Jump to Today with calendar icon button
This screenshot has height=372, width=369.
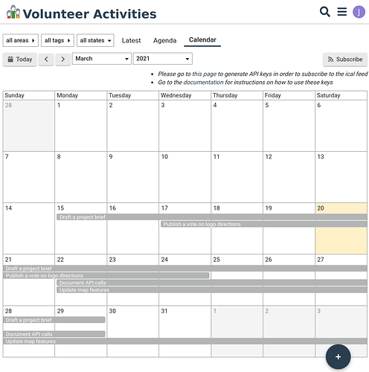tap(20, 60)
